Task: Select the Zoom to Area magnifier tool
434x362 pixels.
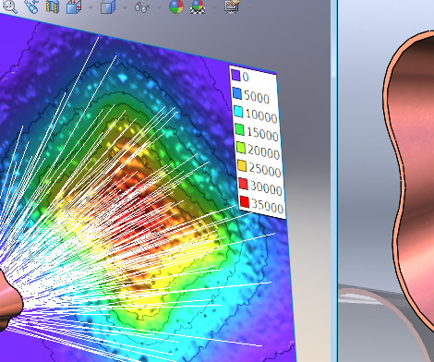Action: click(9, 6)
